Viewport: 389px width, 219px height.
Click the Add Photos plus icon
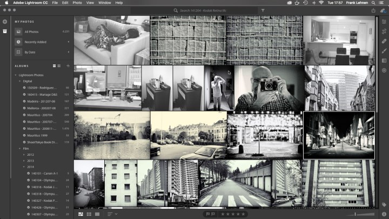(x=5, y=22)
